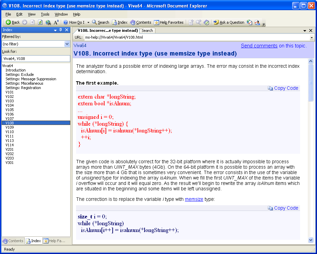Select Introduction in the index list
317x254 pixels.
pyautogui.click(x=16, y=70)
